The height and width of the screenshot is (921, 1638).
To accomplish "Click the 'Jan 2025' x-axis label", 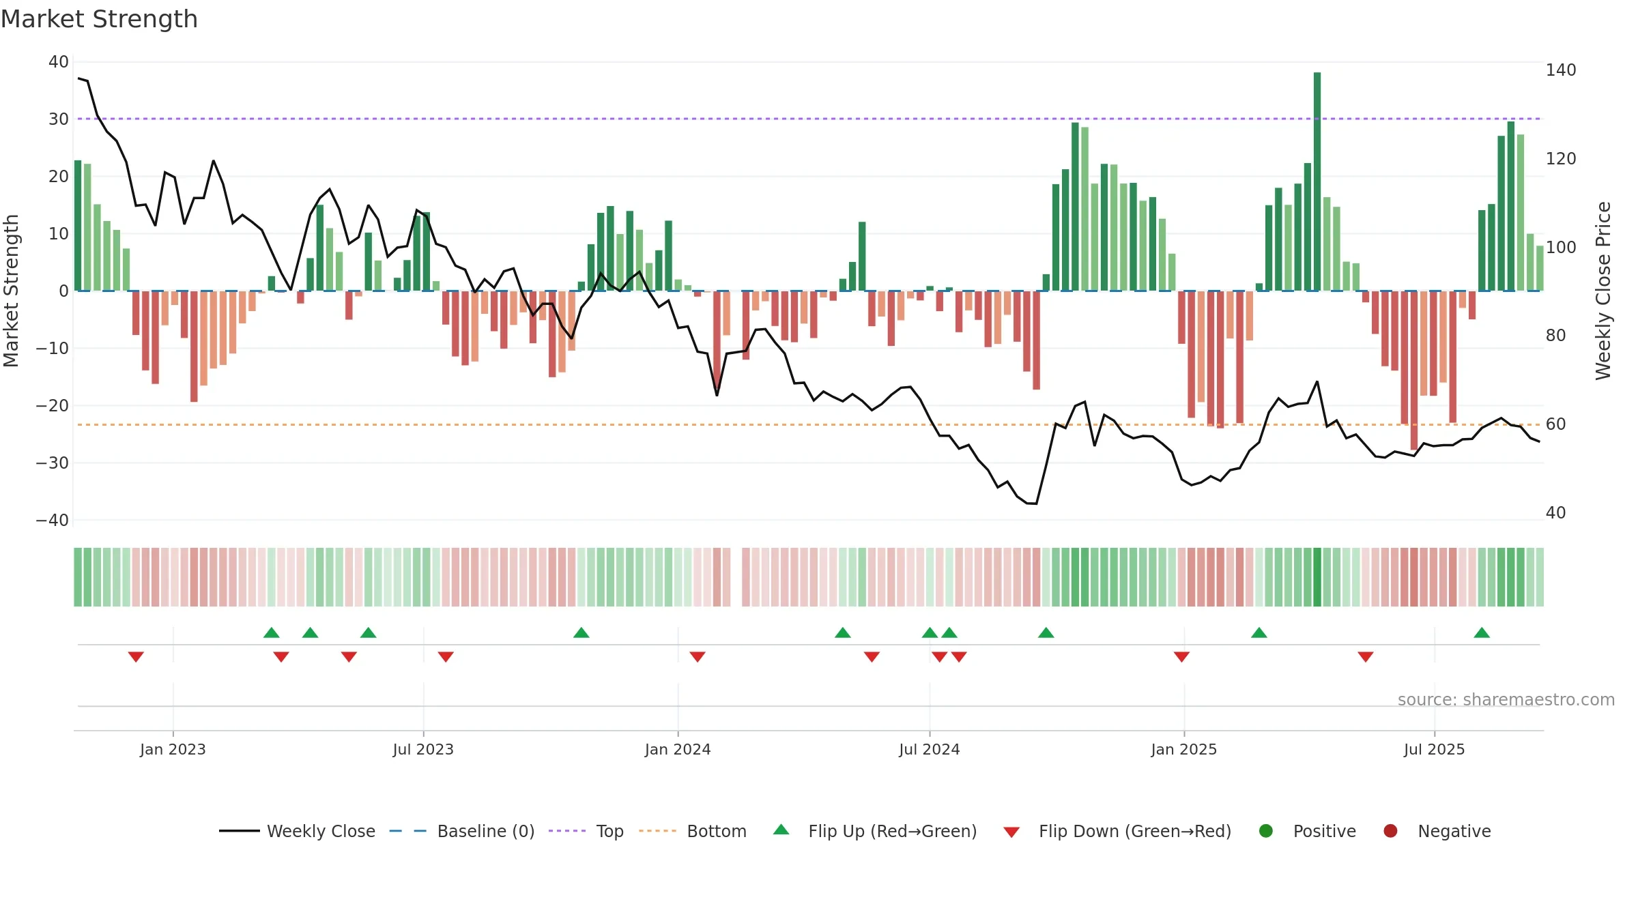I will [x=1184, y=750].
